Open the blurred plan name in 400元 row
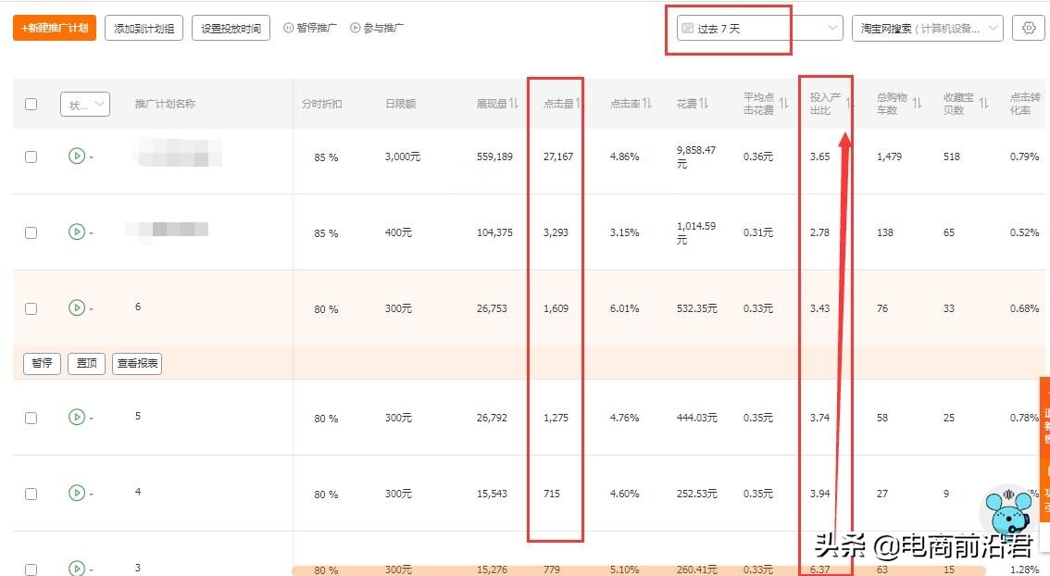Viewport: 1050px width, 576px height. pos(167,230)
